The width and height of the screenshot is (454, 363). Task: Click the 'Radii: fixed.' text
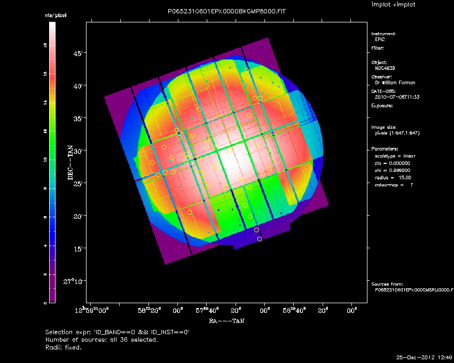(x=64, y=348)
